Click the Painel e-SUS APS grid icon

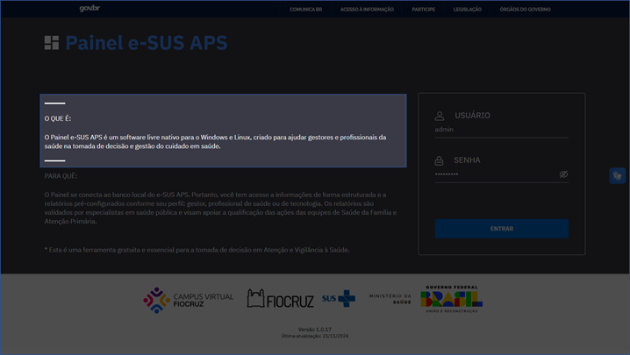coord(52,43)
